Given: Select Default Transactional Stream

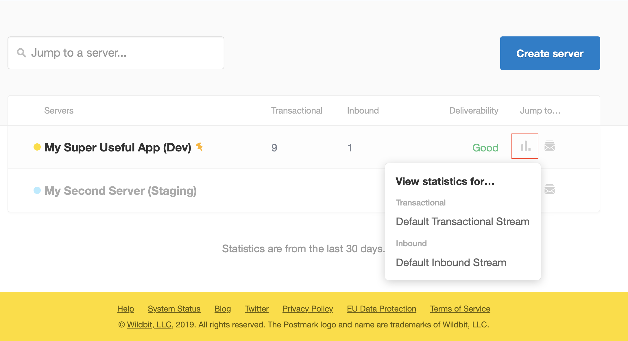Looking at the screenshot, I should (x=462, y=222).
